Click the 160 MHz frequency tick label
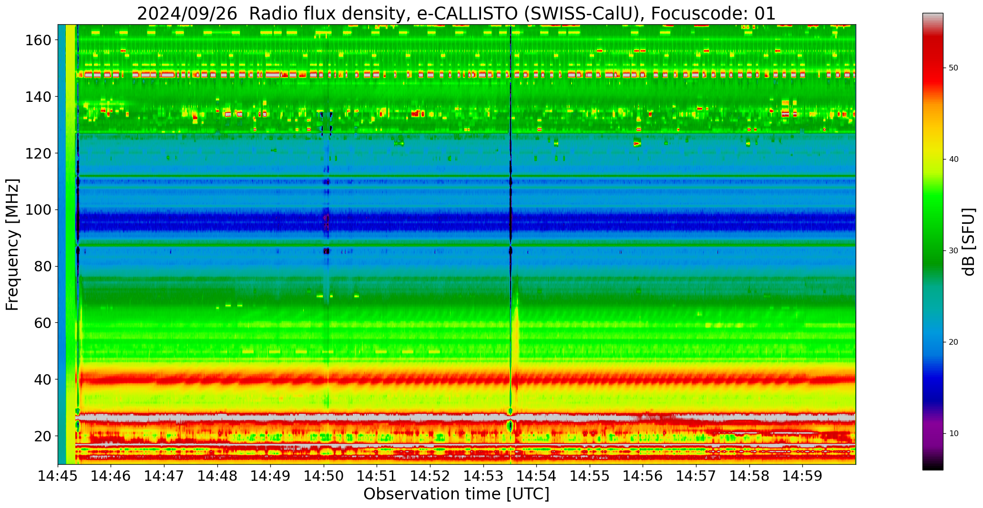 pyautogui.click(x=38, y=40)
